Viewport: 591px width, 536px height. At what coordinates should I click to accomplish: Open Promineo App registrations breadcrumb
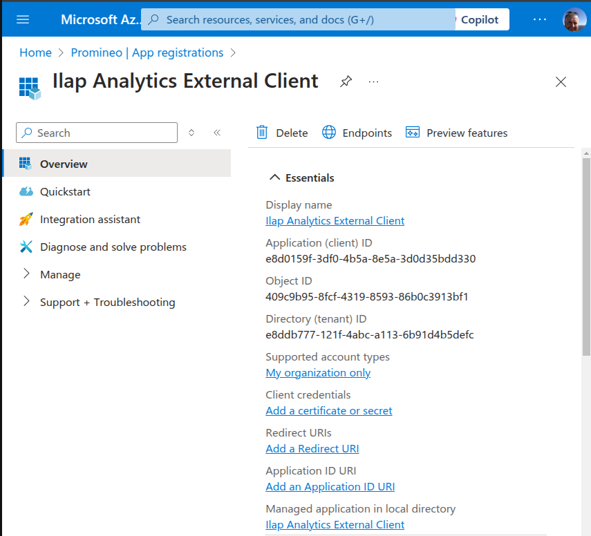[147, 52]
